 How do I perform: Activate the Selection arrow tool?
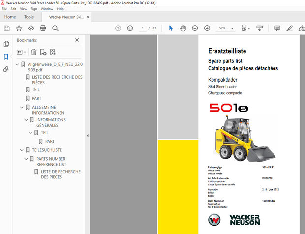[171, 29]
